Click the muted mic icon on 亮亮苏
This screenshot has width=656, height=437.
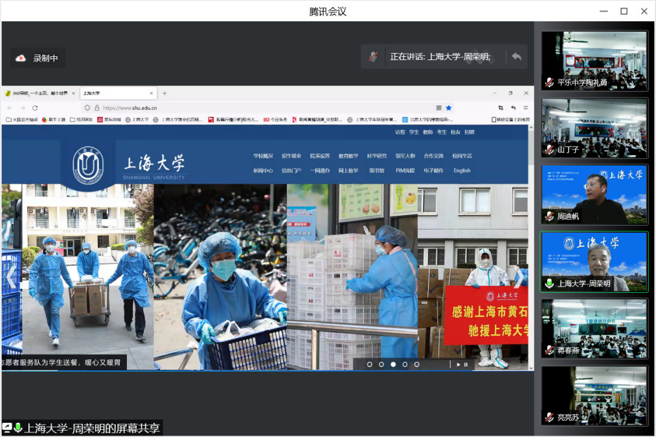(549, 417)
